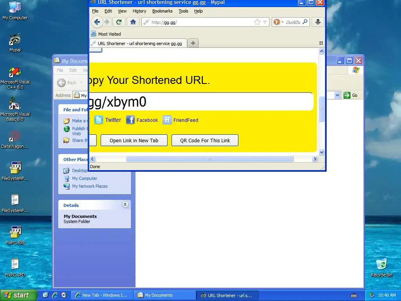Open the Tools menu
Viewport: 401px width, 301px height.
click(x=183, y=11)
